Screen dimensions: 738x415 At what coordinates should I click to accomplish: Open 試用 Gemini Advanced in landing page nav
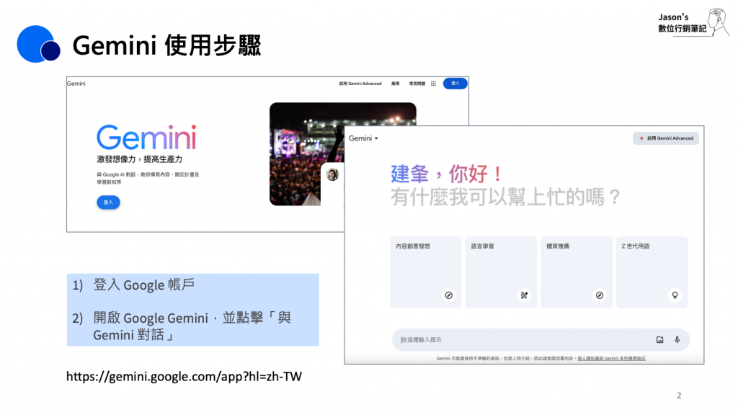[360, 84]
